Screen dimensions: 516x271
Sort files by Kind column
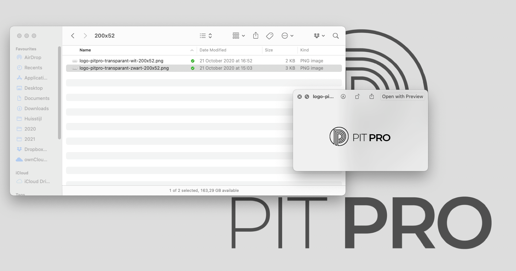click(x=304, y=50)
